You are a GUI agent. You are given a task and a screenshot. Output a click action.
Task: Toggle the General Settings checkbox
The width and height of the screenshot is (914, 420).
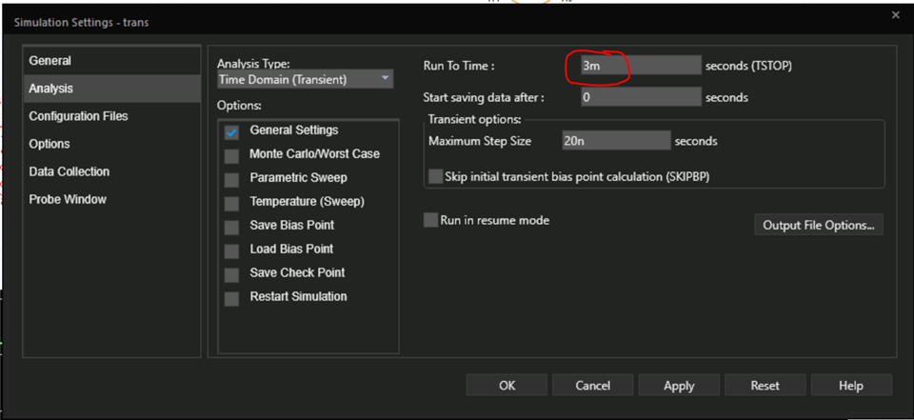pos(232,131)
